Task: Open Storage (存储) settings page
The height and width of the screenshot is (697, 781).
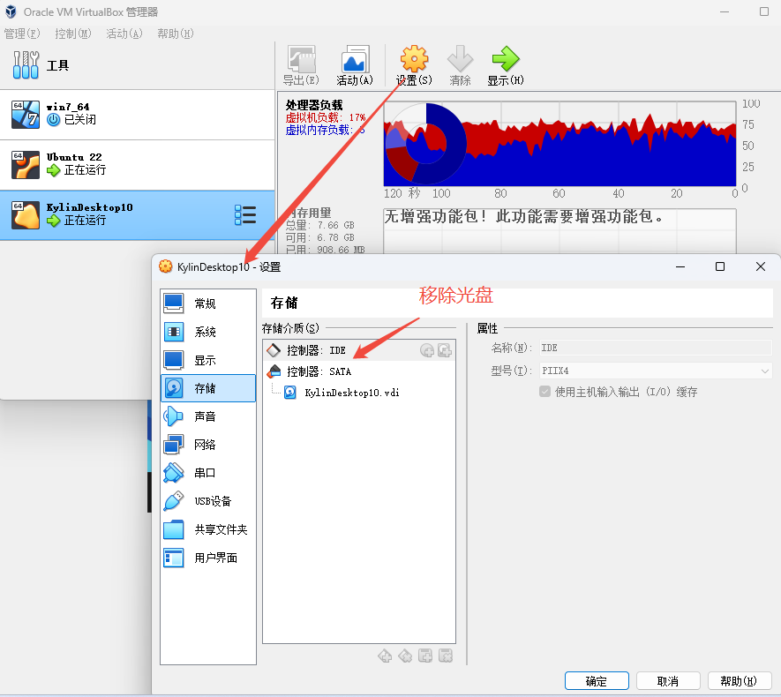Action: [208, 388]
